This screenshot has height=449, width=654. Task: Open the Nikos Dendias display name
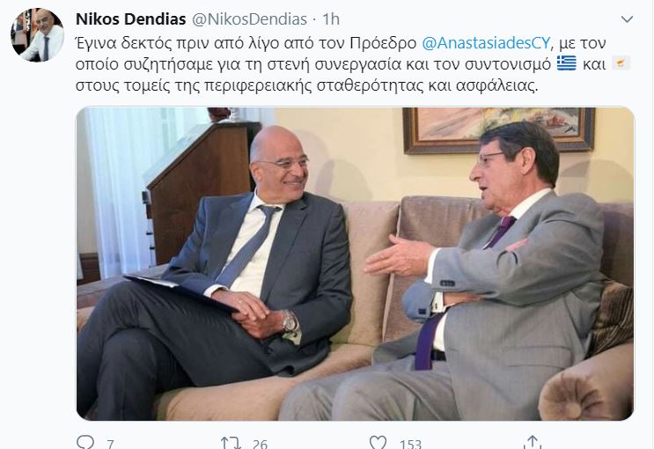coord(131,19)
